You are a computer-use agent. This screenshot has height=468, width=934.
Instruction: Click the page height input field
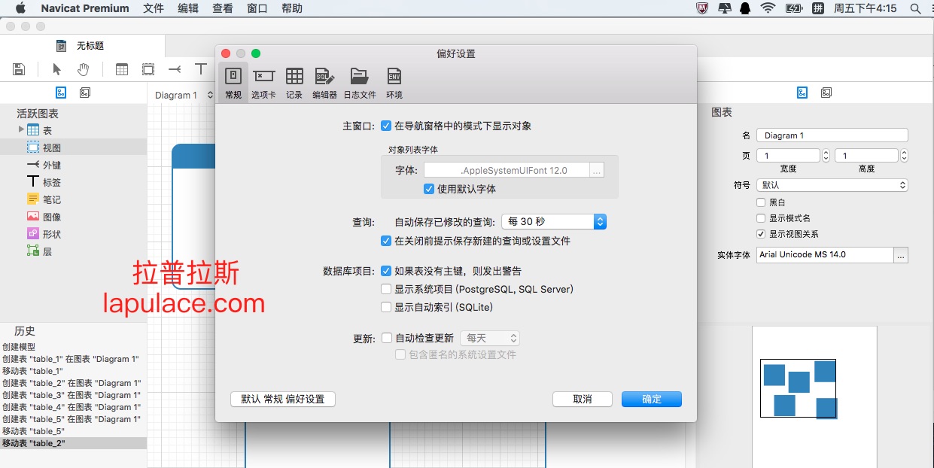(x=866, y=156)
